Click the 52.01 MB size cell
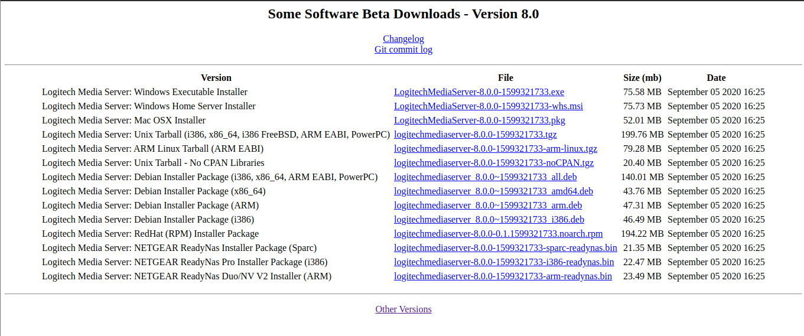The width and height of the screenshot is (804, 336). click(x=642, y=120)
